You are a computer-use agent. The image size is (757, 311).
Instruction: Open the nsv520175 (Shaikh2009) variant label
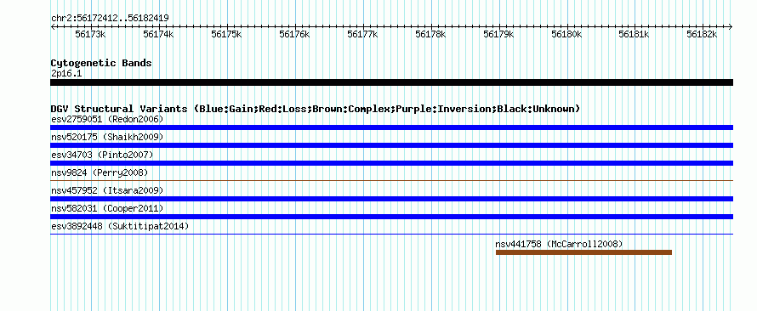(107, 137)
